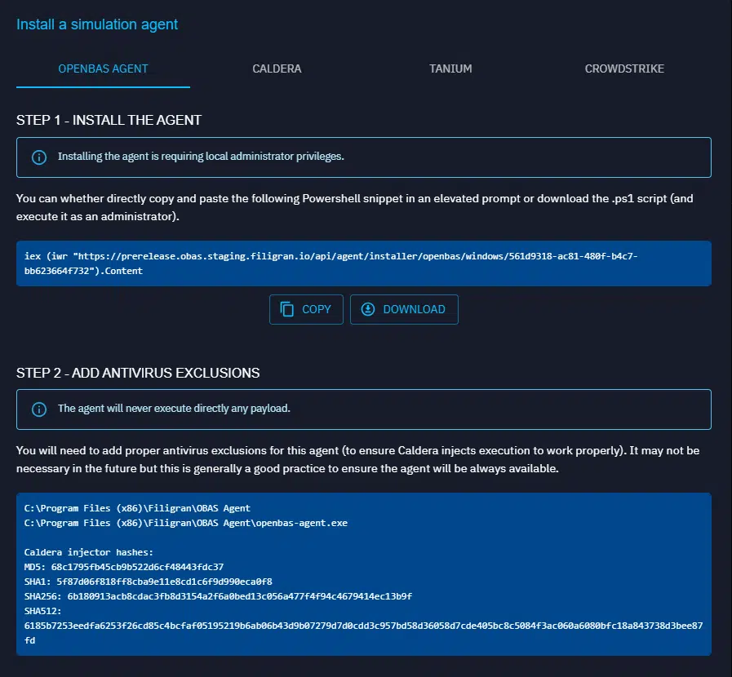Click the clipboard icon inside COPY button
This screenshot has width=732, height=677.
286,309
